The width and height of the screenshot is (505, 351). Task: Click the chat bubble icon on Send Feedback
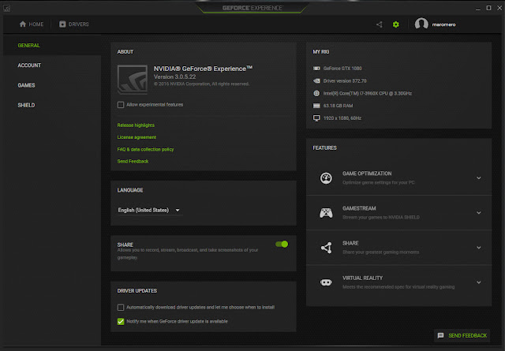click(x=440, y=335)
